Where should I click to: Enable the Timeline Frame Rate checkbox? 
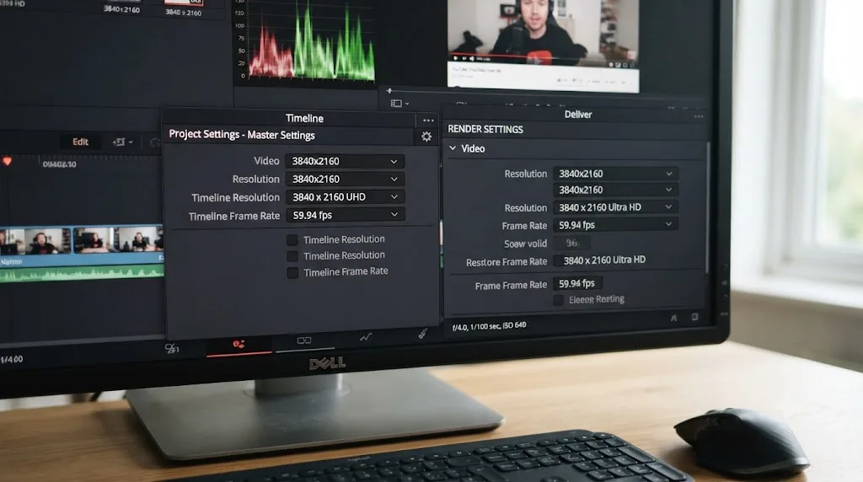pos(292,273)
